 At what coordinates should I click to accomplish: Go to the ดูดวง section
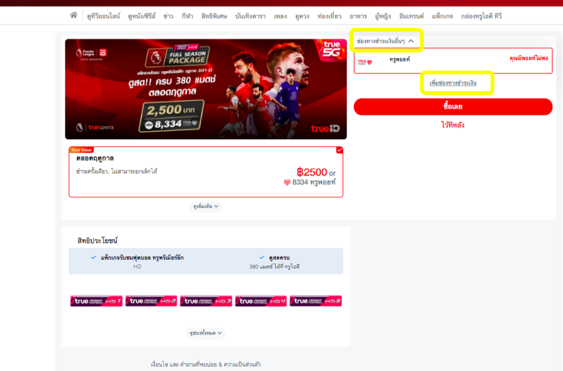(302, 16)
